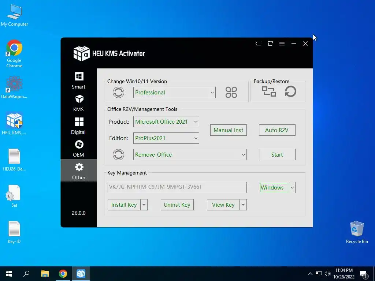Click the Auto R2V button
This screenshot has width=375, height=281.
277,130
